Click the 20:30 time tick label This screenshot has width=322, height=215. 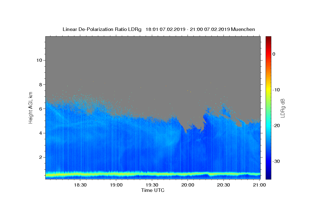224,185
